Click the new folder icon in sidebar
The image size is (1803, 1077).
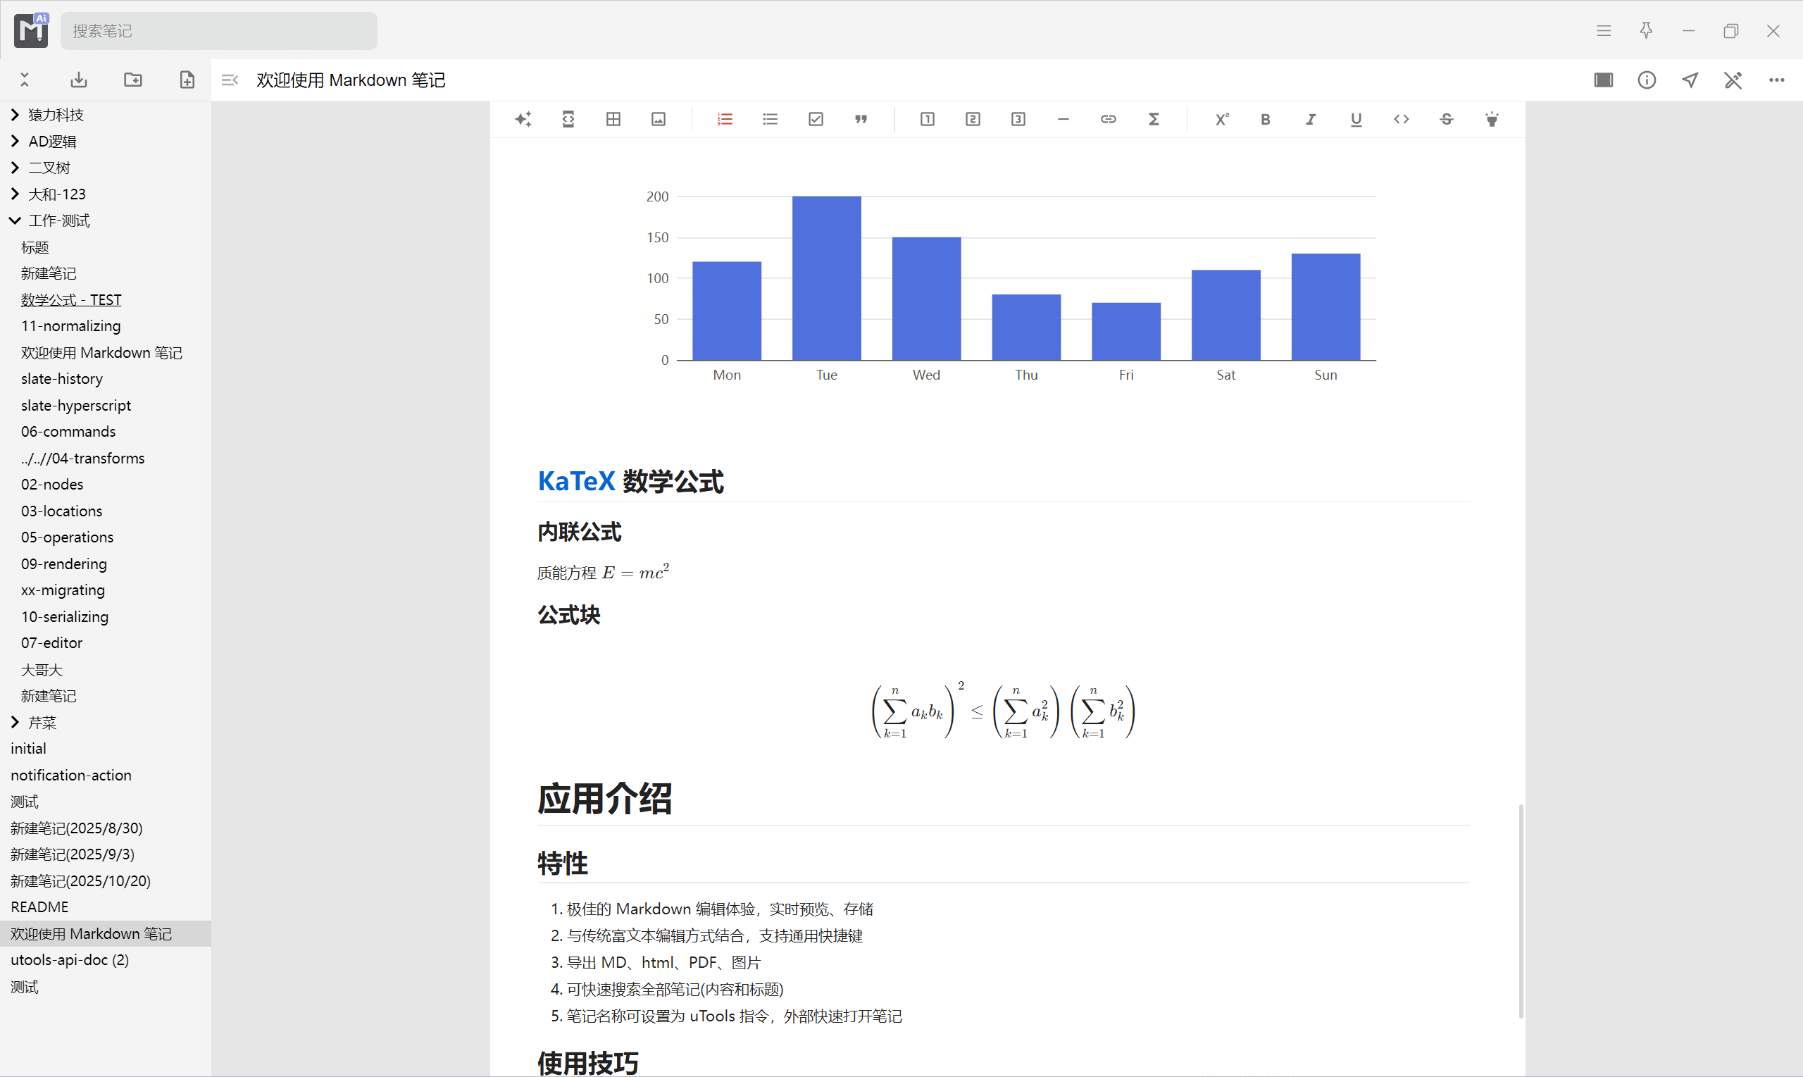tap(133, 80)
